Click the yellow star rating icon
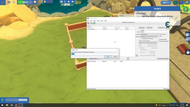The image size is (190, 107). pos(45,2)
